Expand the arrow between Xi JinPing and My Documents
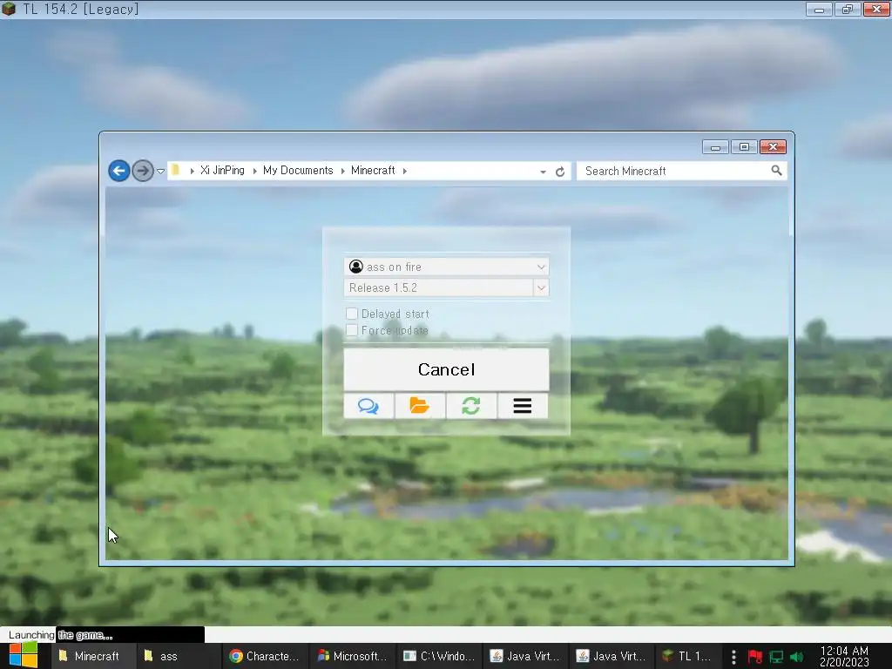Viewport: 892px width, 669px height. coord(254,171)
